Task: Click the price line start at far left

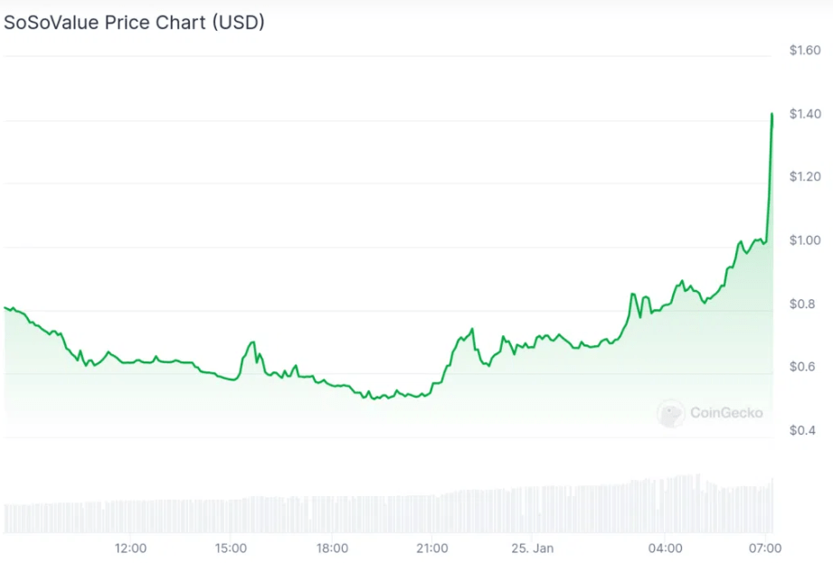Action: pyautogui.click(x=5, y=308)
